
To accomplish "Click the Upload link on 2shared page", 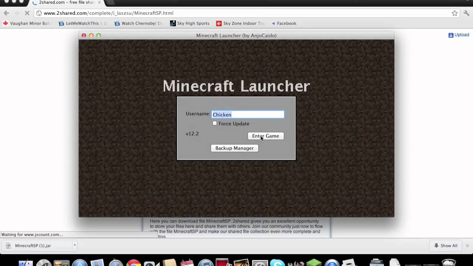I will [x=459, y=35].
